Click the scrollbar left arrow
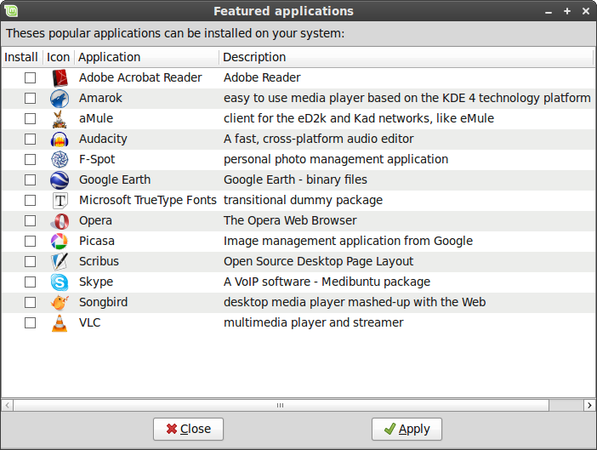597x450 pixels. click(8, 406)
